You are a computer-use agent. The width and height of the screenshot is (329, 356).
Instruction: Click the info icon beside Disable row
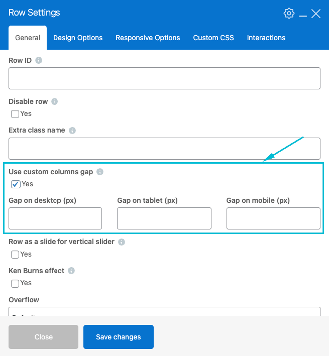(55, 101)
